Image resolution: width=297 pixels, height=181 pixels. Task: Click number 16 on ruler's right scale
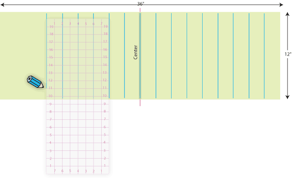click(x=105, y=50)
